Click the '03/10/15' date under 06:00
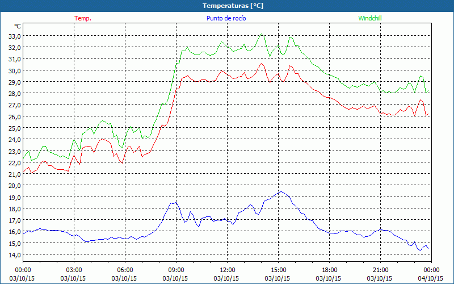 pyautogui.click(x=124, y=278)
